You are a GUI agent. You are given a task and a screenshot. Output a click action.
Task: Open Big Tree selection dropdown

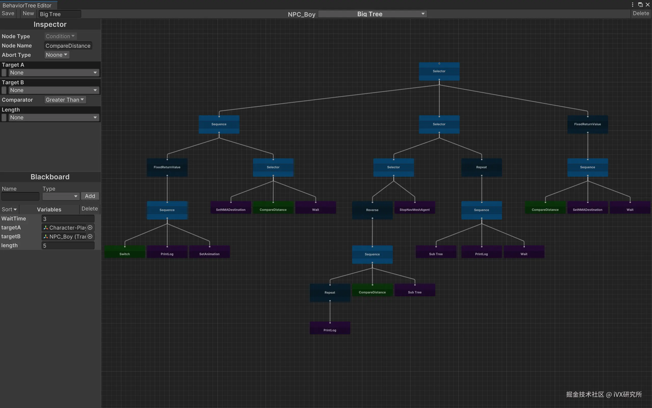pos(372,14)
